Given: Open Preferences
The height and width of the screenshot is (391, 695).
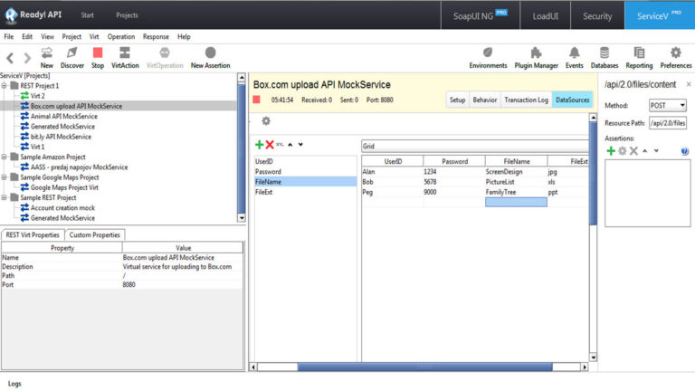Looking at the screenshot, I should click(675, 58).
